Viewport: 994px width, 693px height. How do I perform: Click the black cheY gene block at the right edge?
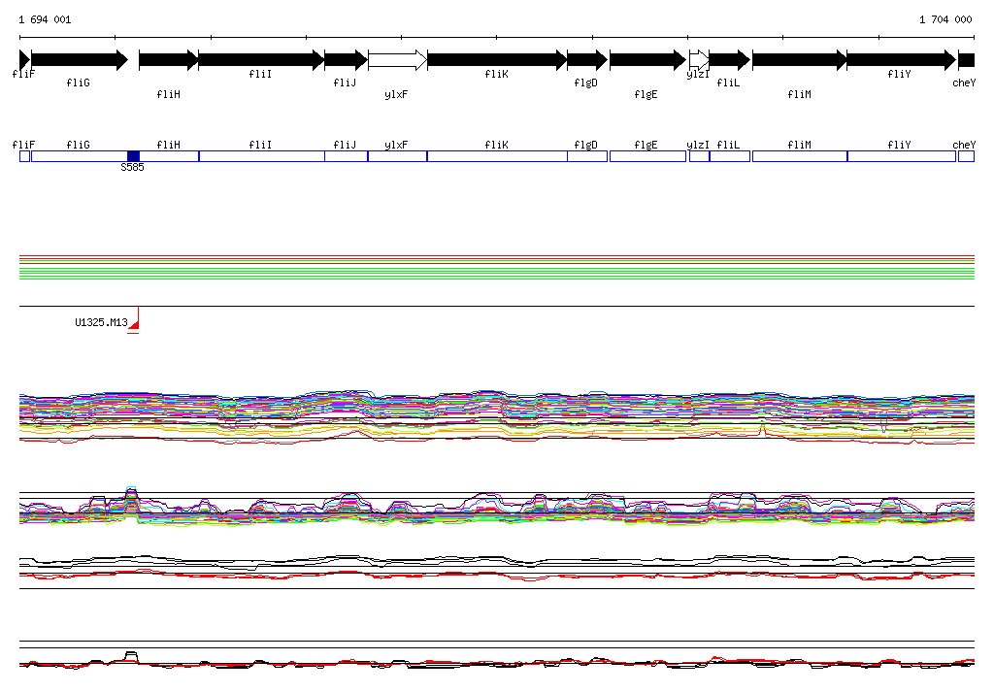click(966, 60)
